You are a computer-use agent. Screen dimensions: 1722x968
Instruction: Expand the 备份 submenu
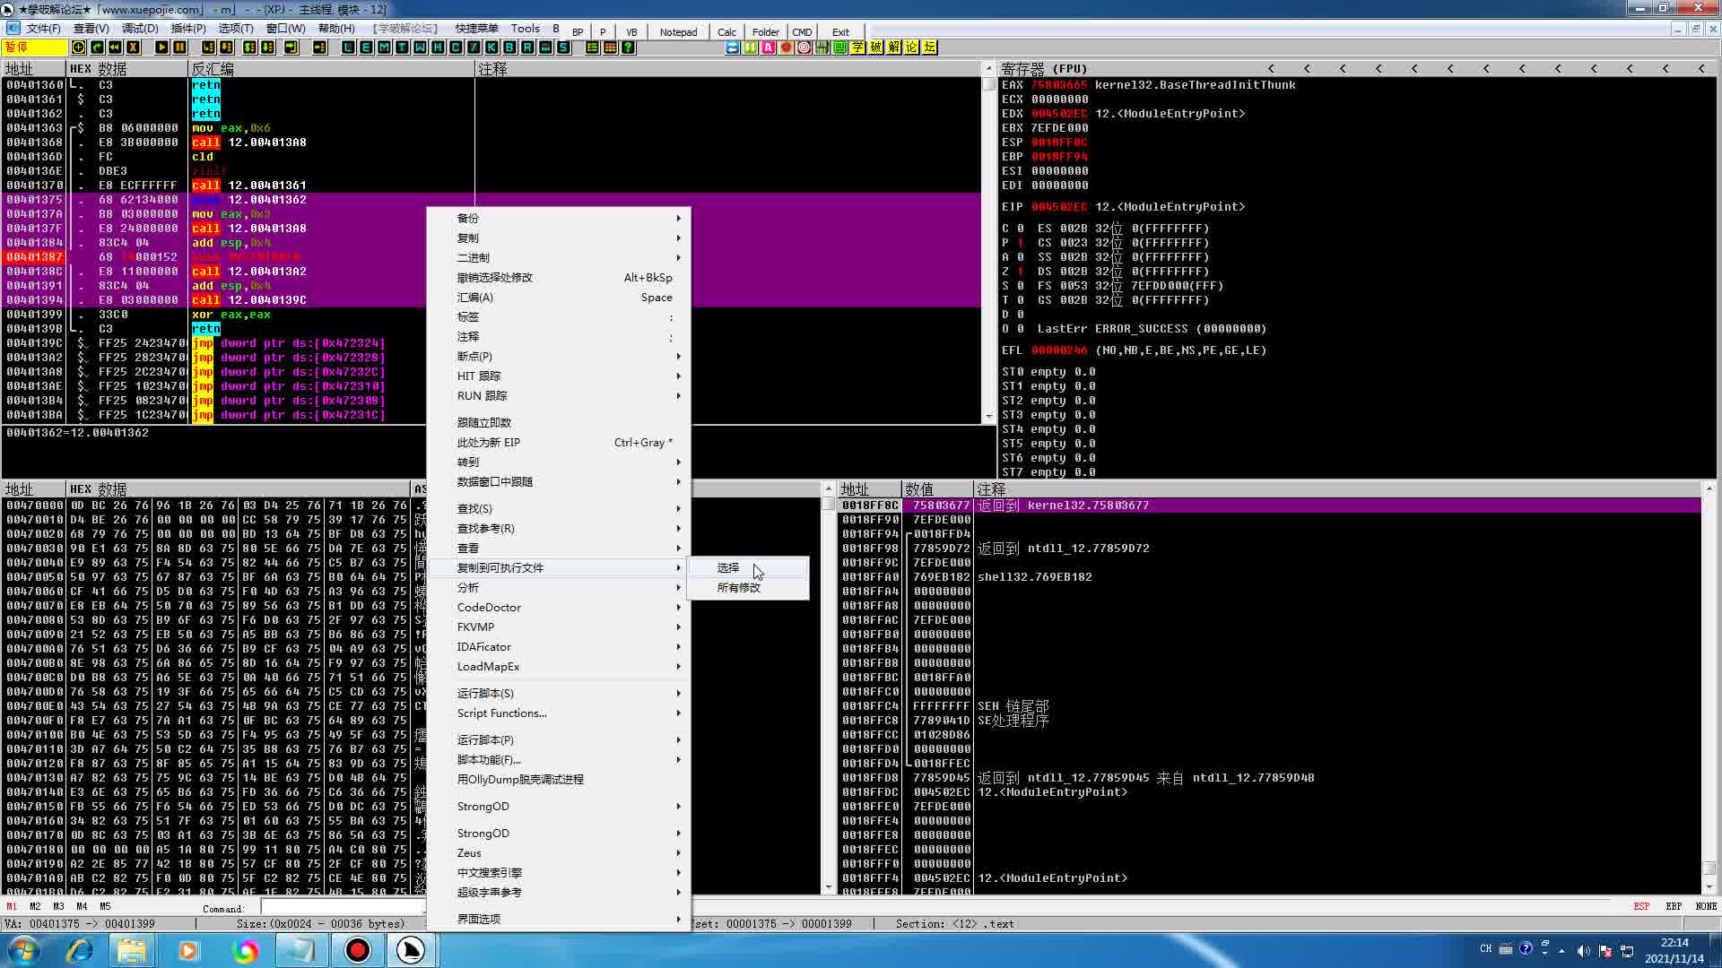[x=560, y=218]
